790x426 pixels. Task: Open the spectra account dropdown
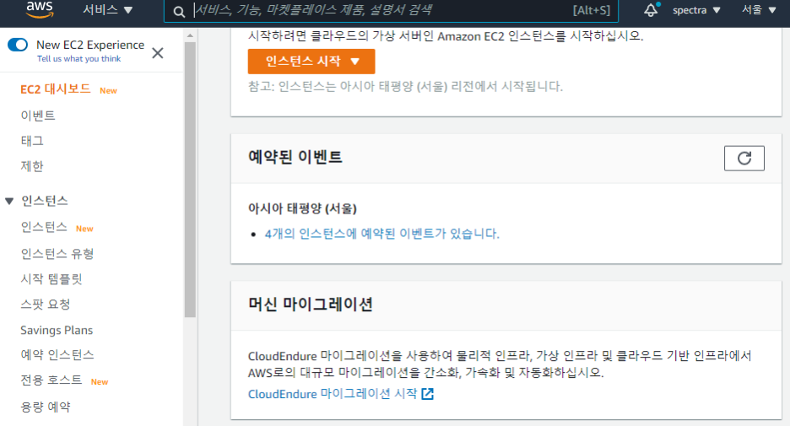696,10
